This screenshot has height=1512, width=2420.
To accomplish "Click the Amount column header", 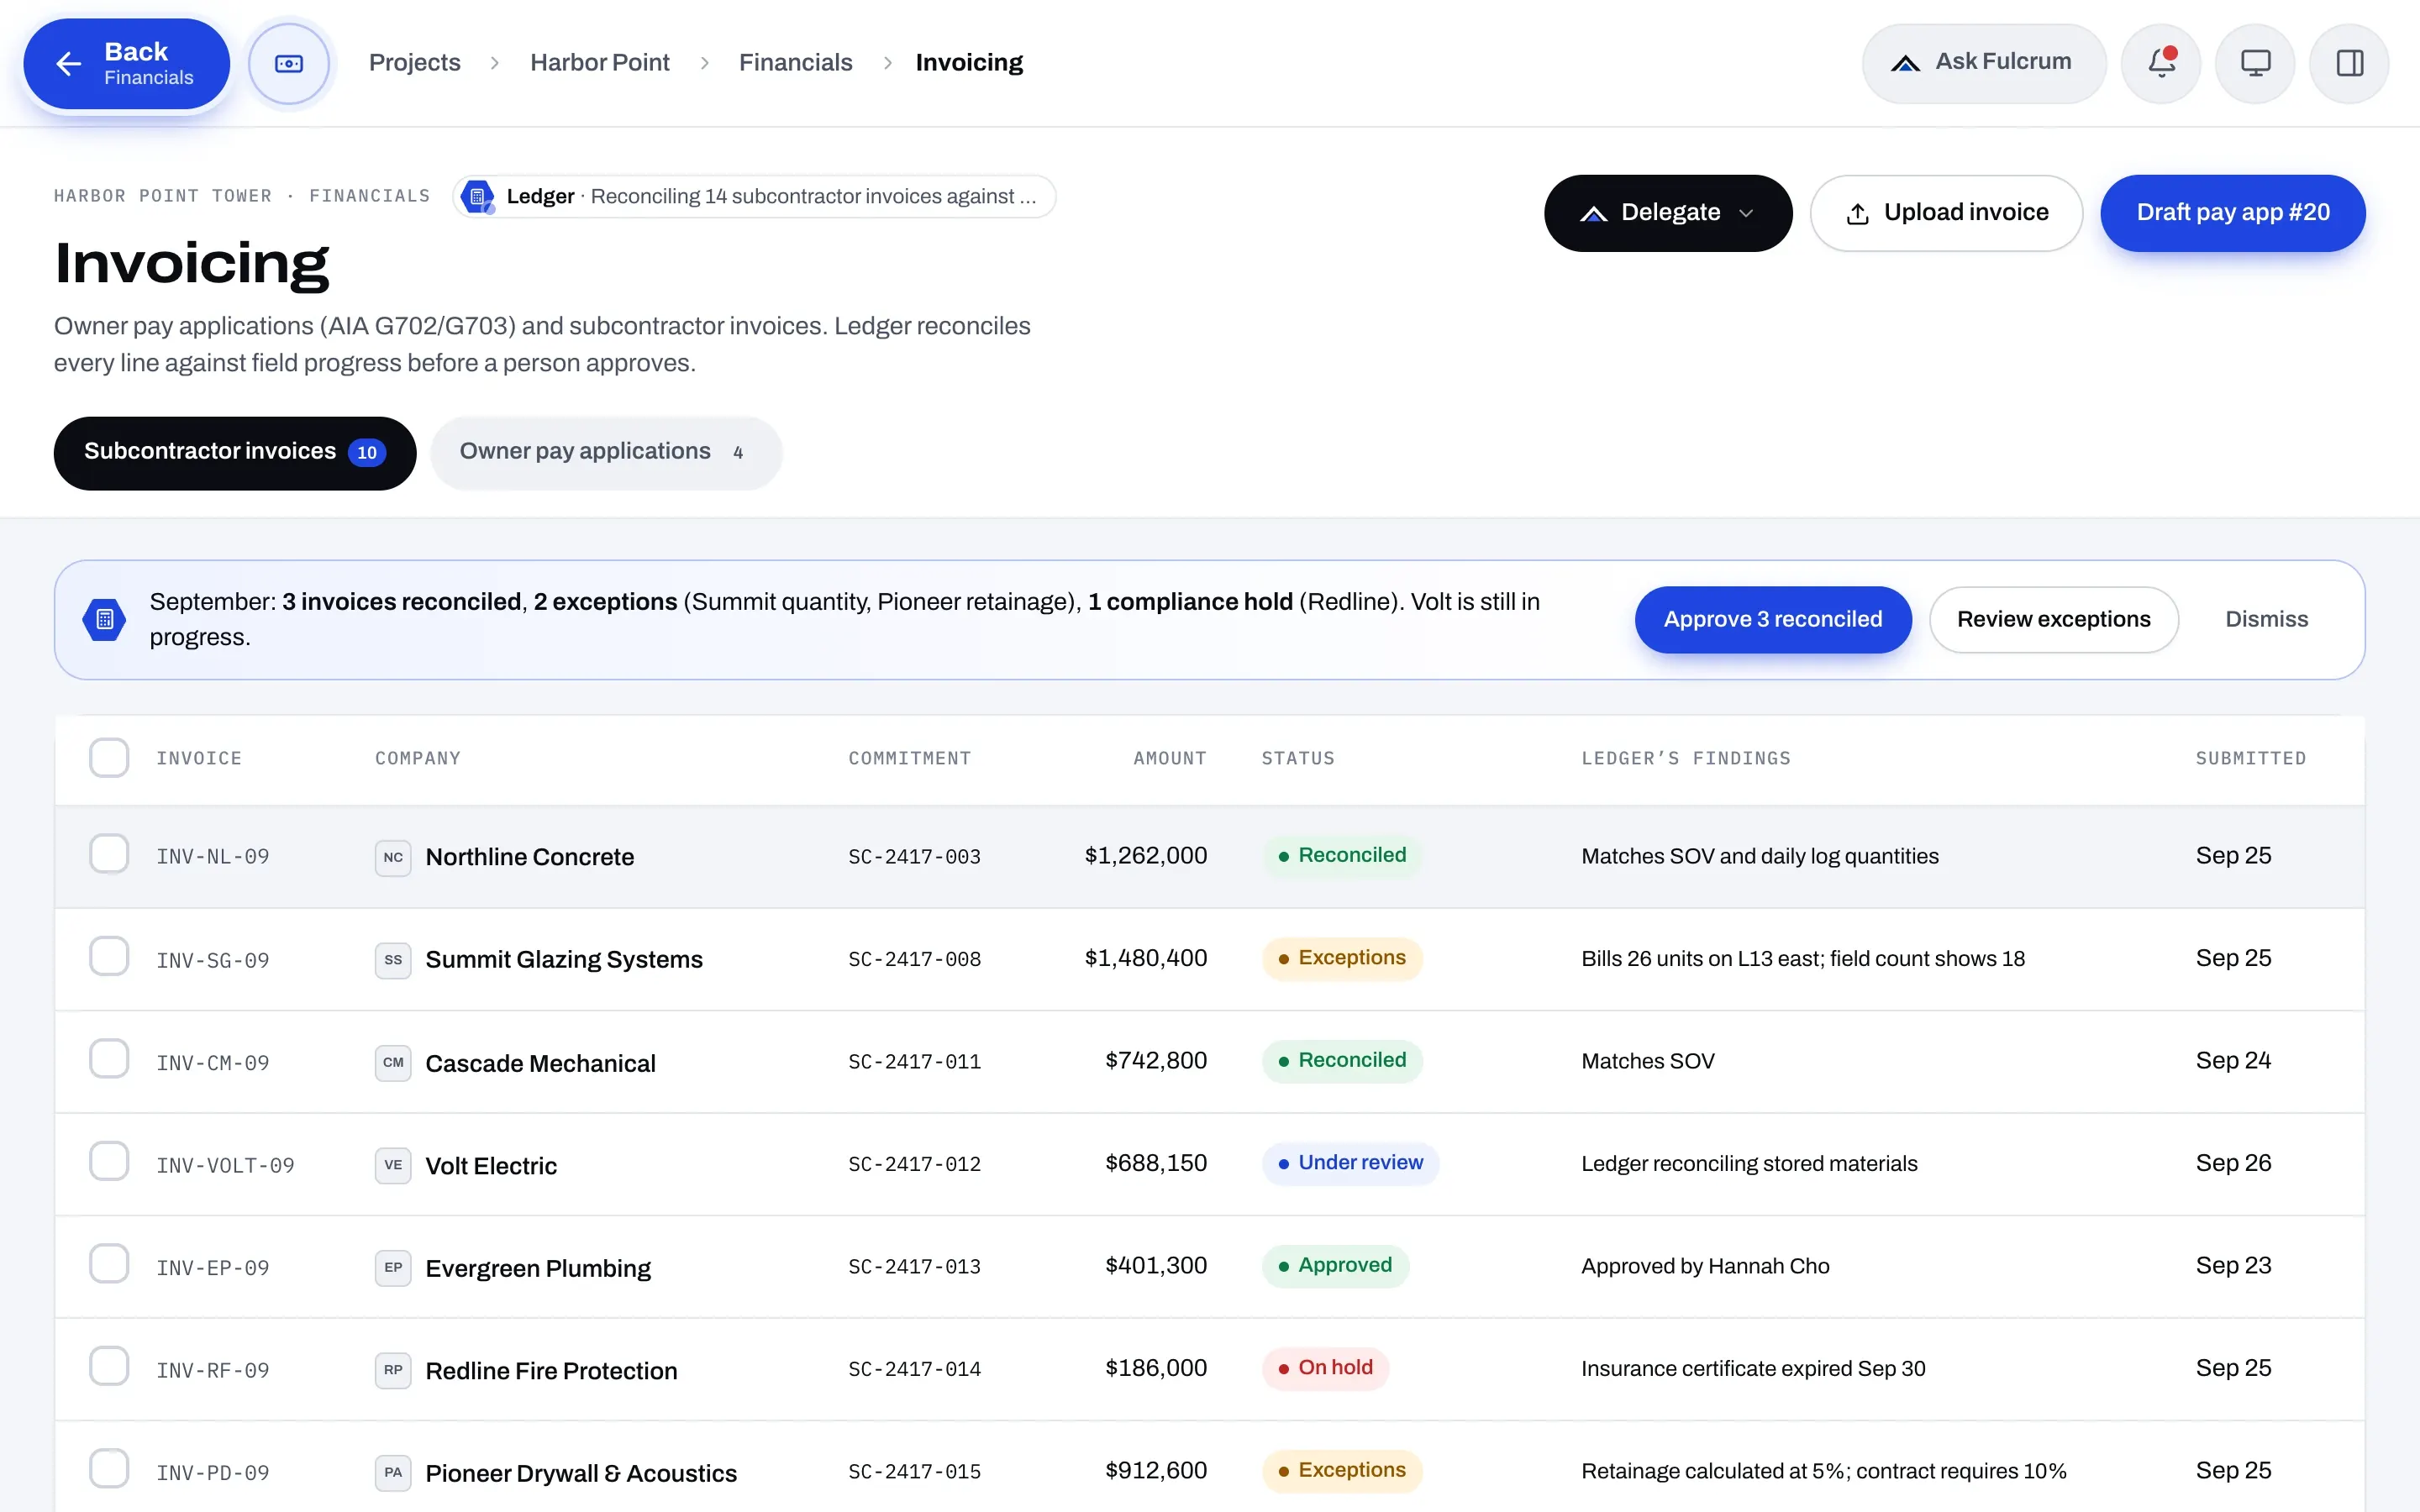I will pos(1169,758).
